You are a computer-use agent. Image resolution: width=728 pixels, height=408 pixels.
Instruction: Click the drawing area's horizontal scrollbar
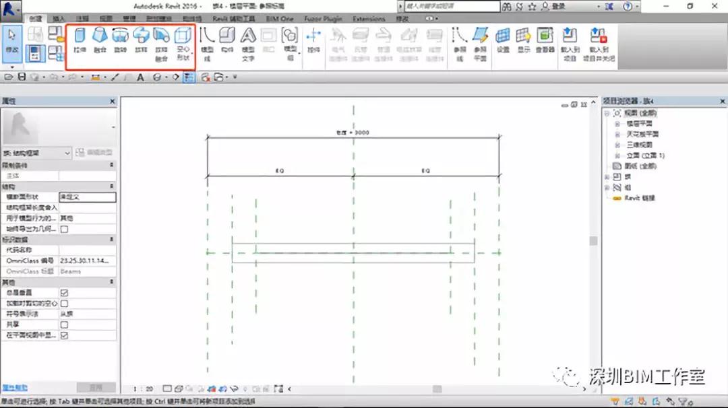(436, 389)
